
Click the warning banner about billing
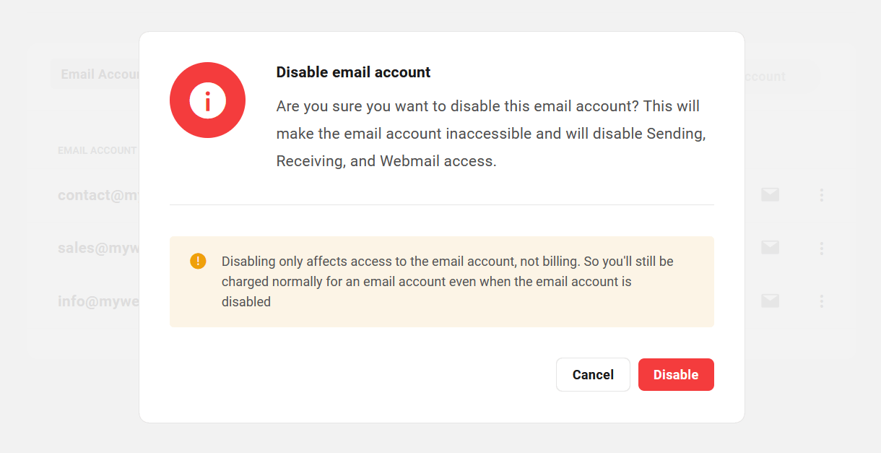[x=441, y=281]
